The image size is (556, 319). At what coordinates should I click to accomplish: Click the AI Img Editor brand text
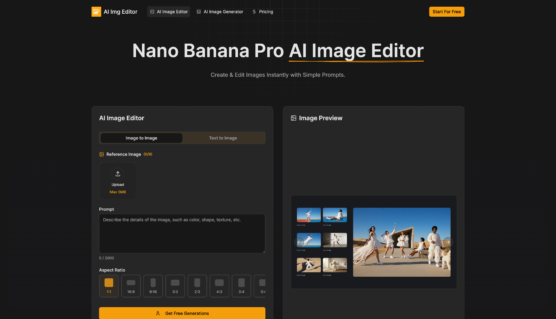pyautogui.click(x=120, y=12)
